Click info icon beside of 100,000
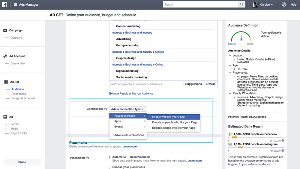This screenshot has width=300, height=169. click(283, 141)
